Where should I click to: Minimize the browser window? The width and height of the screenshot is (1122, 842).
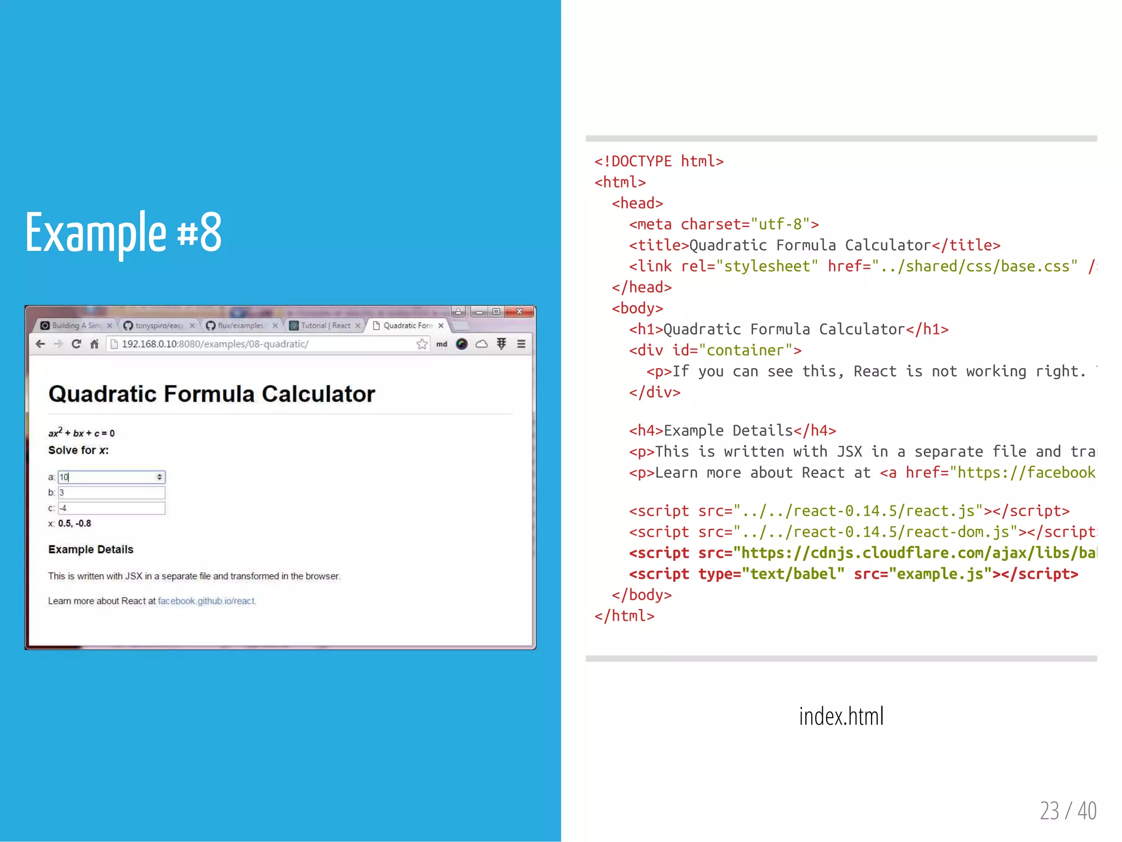479,312
